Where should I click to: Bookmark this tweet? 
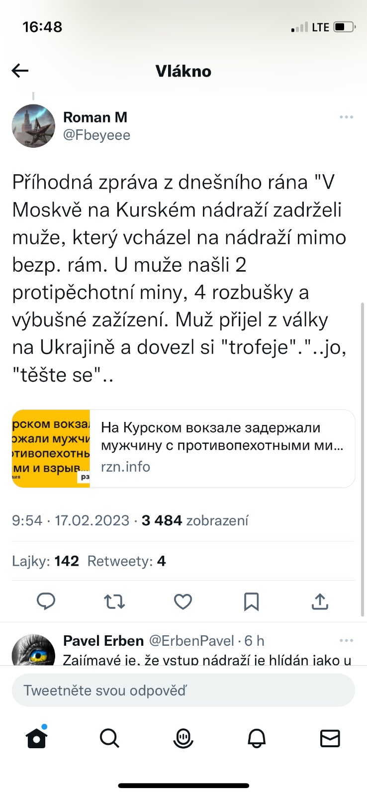tap(251, 601)
